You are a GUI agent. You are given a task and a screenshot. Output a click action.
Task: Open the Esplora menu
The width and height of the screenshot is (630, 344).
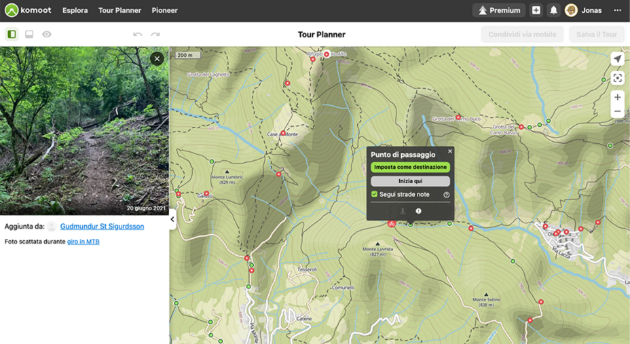(x=75, y=10)
